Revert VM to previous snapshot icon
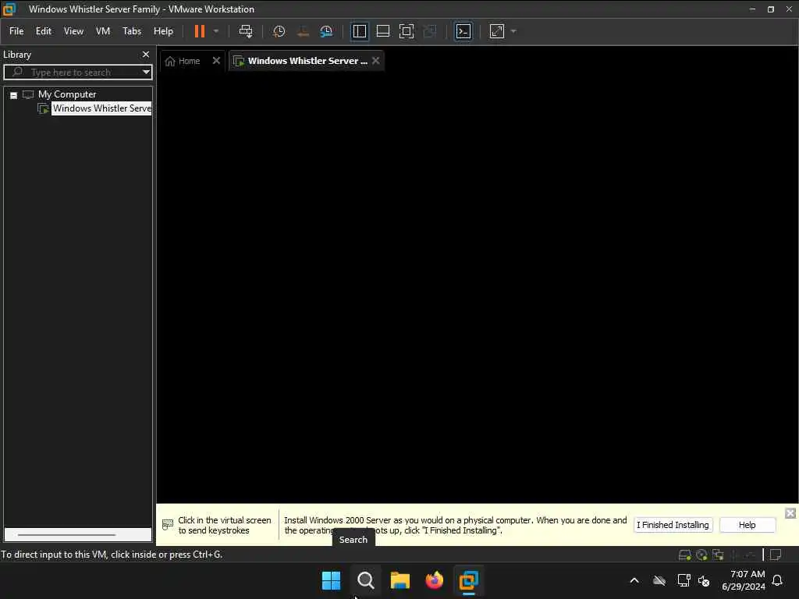799x599 pixels. pos(303,31)
